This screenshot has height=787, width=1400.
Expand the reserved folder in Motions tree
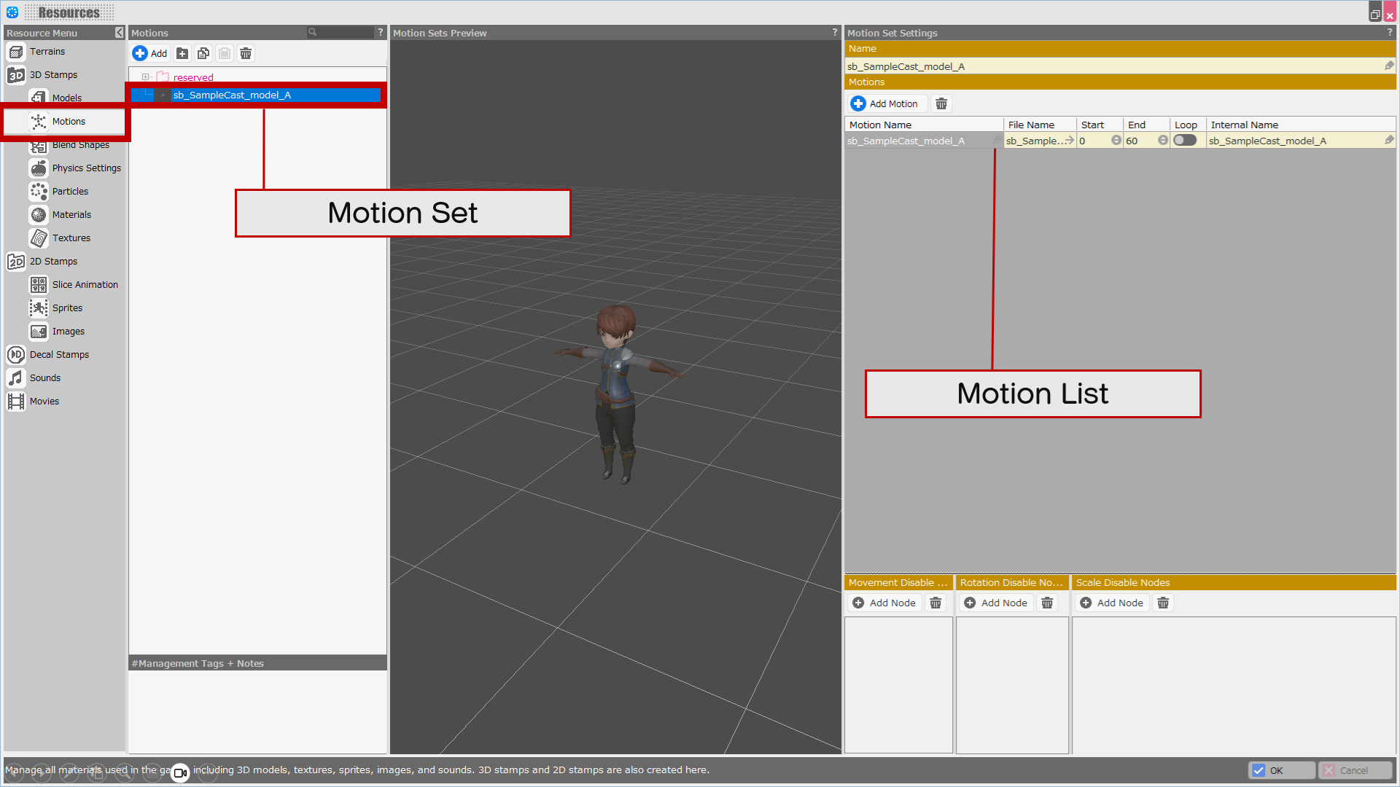click(x=146, y=77)
